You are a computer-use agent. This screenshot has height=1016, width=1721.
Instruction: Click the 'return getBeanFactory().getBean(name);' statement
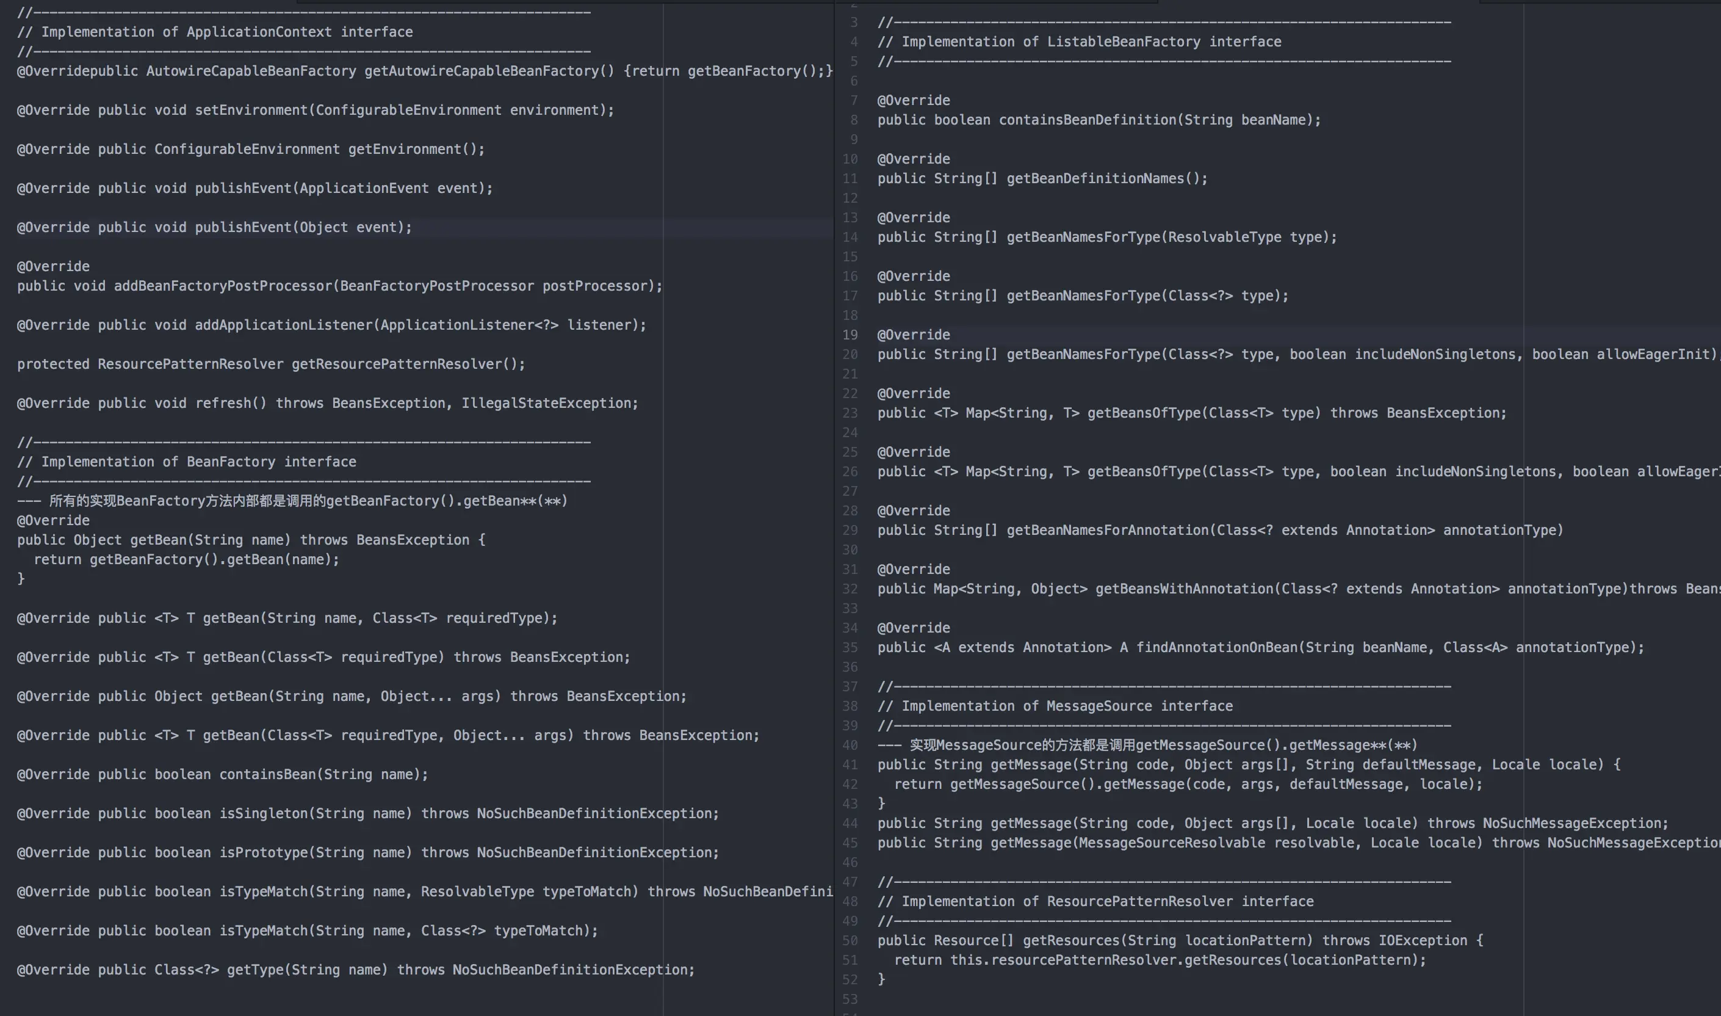(x=187, y=559)
